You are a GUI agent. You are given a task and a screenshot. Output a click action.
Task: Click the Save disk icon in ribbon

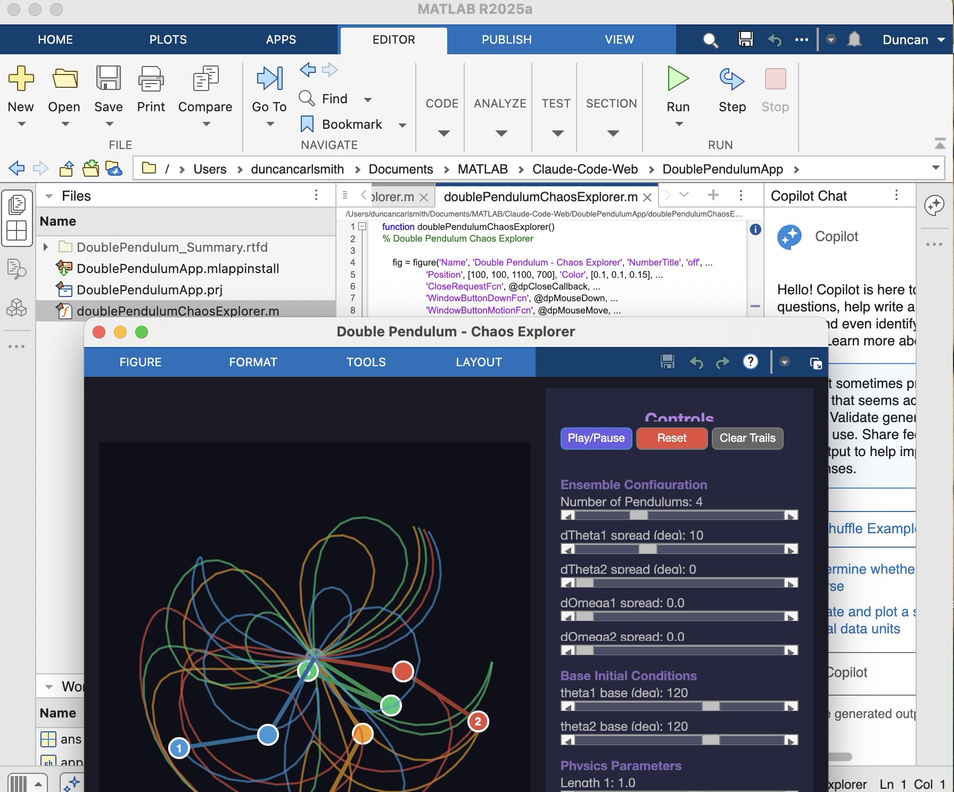(x=109, y=78)
